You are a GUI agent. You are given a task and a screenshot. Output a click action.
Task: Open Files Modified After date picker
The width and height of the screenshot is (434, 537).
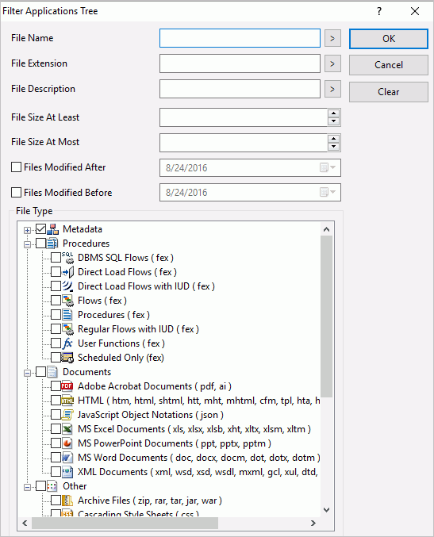point(328,167)
